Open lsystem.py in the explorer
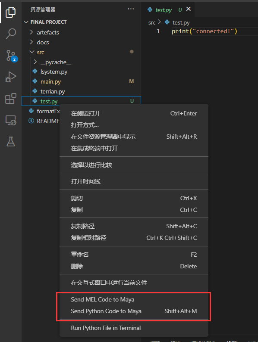The image size is (258, 342). [x=81, y=72]
